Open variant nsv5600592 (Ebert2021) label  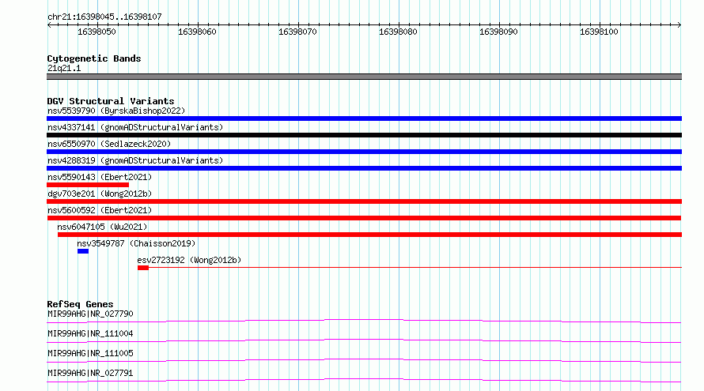[x=100, y=210]
